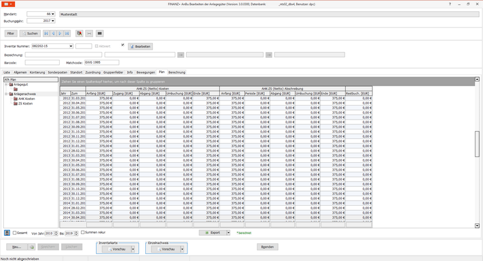The width and height of the screenshot is (483, 261).
Task: Open the help question mark icon
Action: pyautogui.click(x=450, y=4)
